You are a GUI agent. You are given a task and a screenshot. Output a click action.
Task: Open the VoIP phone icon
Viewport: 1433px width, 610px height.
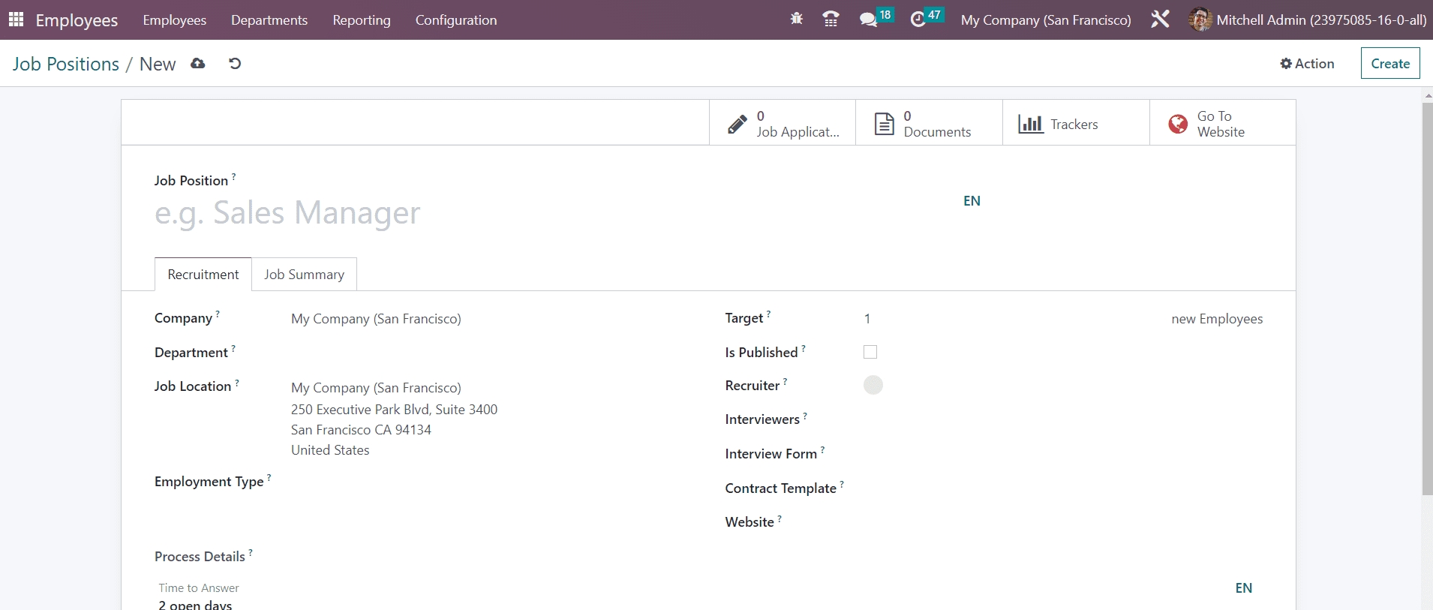(831, 20)
